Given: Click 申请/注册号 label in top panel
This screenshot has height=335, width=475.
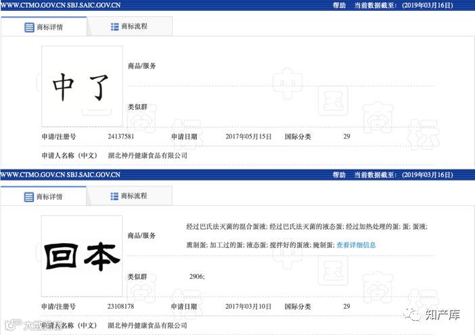Looking at the screenshot, I should pos(59,136).
